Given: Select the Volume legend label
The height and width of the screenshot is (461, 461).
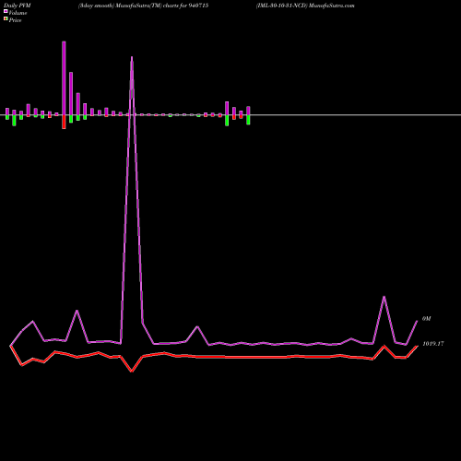Looking at the screenshot, I should coord(18,13).
